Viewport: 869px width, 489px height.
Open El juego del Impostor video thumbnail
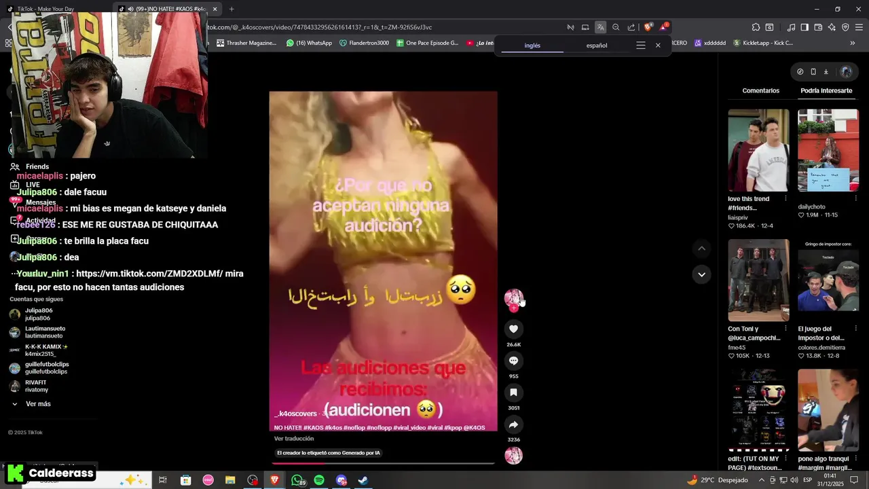[828, 280]
